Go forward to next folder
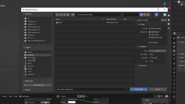185x104 pixels. (x=61, y=15)
